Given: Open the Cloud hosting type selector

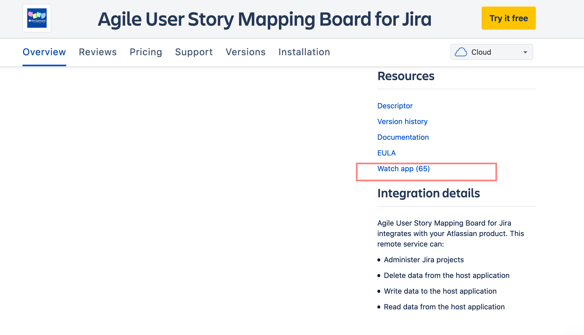Looking at the screenshot, I should point(491,52).
